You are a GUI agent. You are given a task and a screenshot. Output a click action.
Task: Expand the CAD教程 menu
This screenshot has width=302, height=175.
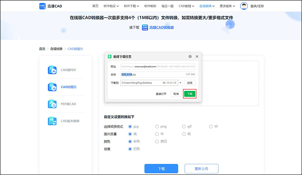click(x=186, y=6)
